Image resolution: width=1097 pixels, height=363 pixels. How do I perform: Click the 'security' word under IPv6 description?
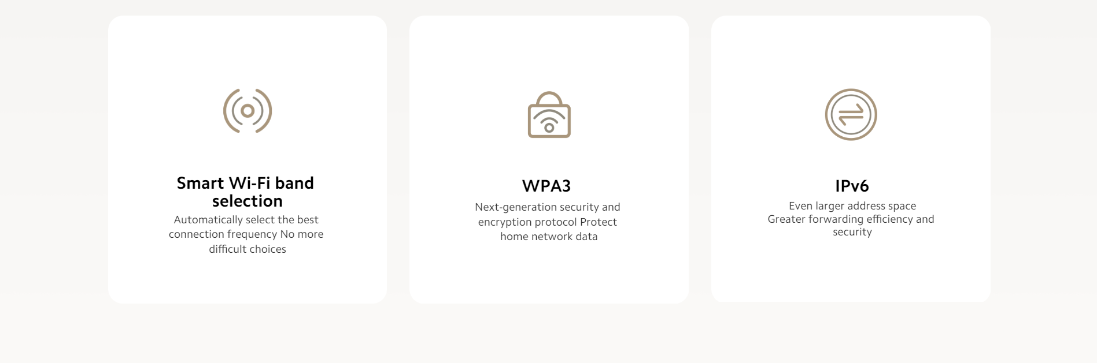[x=852, y=232]
